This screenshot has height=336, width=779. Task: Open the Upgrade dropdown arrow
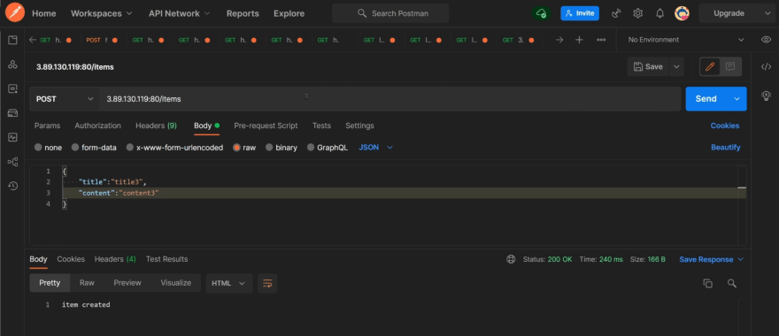(767, 13)
